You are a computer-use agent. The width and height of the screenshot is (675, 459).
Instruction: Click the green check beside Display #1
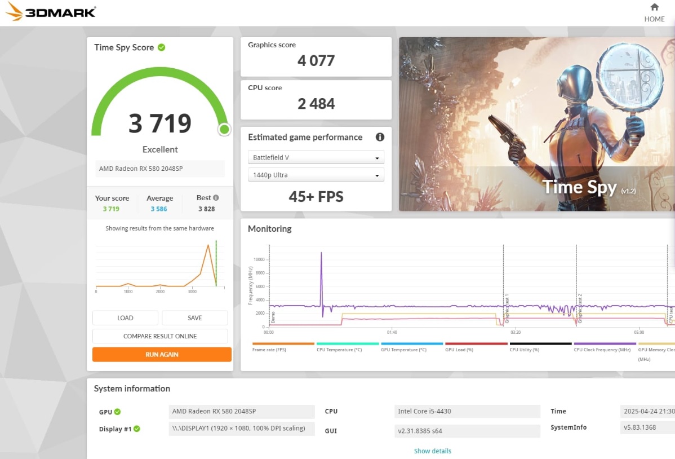[x=137, y=429]
